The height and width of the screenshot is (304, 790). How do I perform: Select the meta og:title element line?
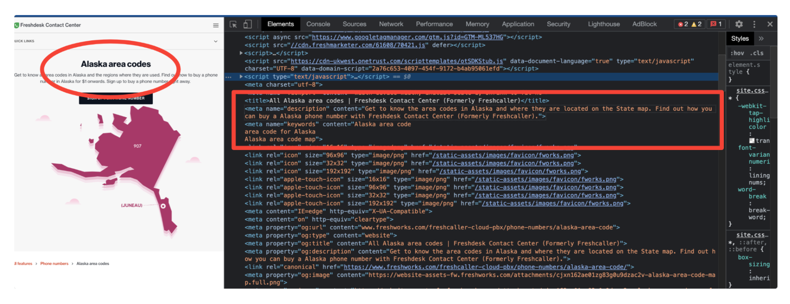click(x=436, y=243)
